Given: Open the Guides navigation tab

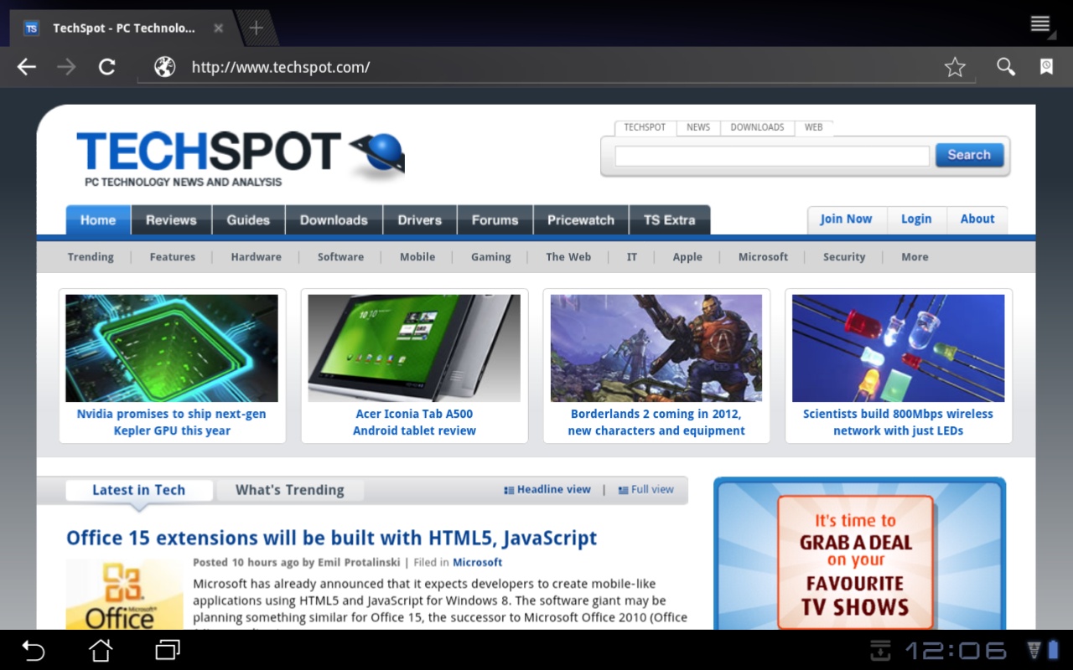Looking at the screenshot, I should click(248, 220).
